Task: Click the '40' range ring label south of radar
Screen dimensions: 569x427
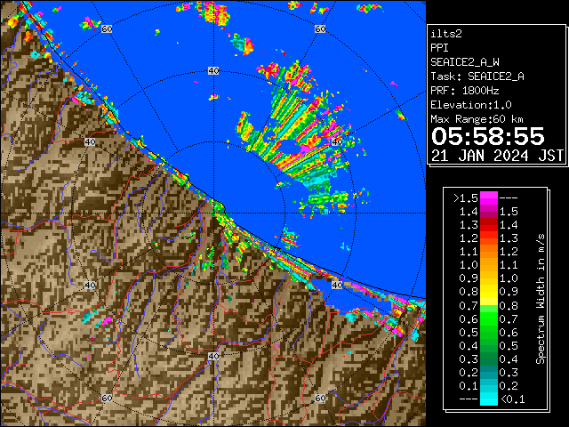Action: click(213, 356)
